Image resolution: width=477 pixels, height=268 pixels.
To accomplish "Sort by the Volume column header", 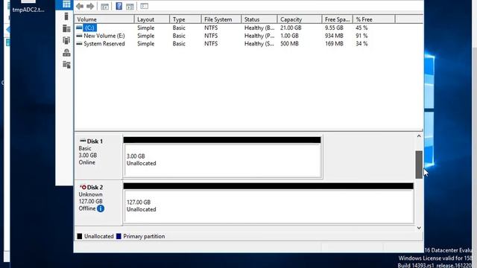I will tap(104, 19).
